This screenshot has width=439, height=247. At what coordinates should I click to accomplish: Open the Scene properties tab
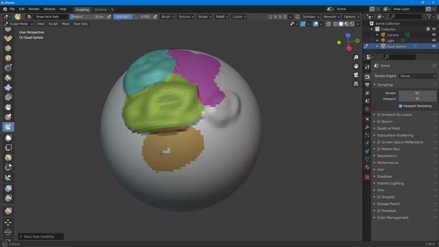tap(368, 101)
